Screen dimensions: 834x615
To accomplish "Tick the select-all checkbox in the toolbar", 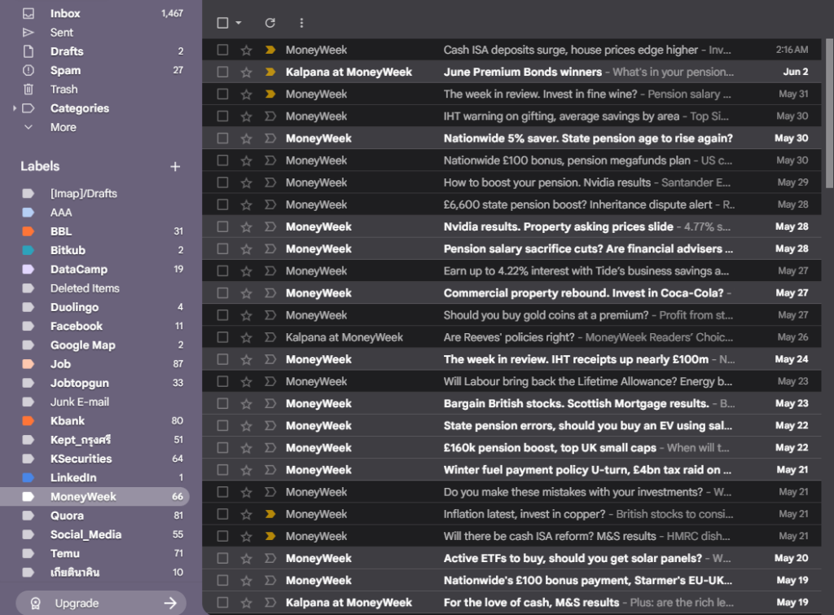I will pos(223,23).
